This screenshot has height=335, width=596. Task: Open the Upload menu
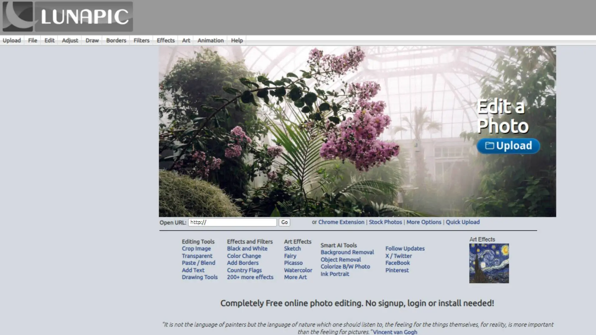coord(12,40)
